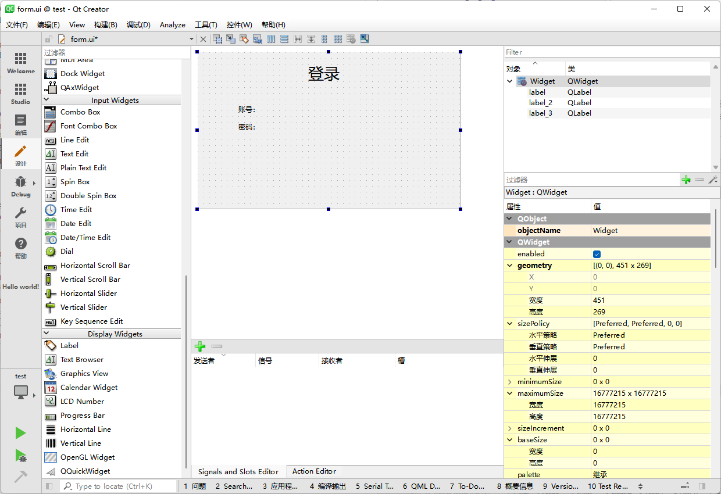Open the Analyze menu
Image resolution: width=721 pixels, height=494 pixels.
(173, 25)
